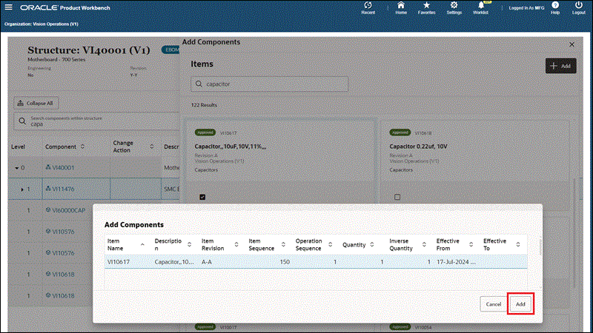Click the Approved badge on VI10618 card
593x333 pixels.
point(400,132)
